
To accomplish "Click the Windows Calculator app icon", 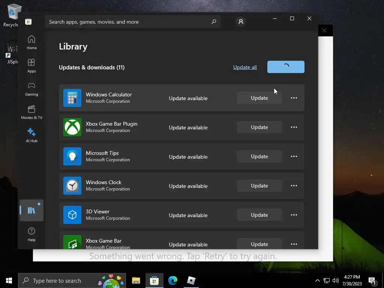I will pos(72,98).
